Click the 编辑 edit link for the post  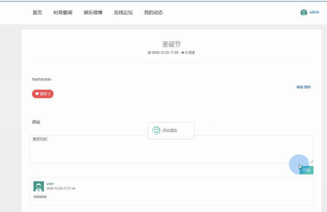[300, 87]
